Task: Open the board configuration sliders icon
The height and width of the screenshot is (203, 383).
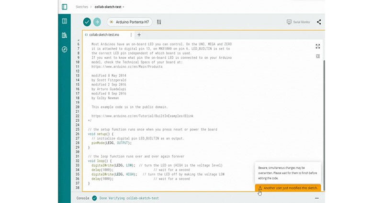Action: point(159,22)
